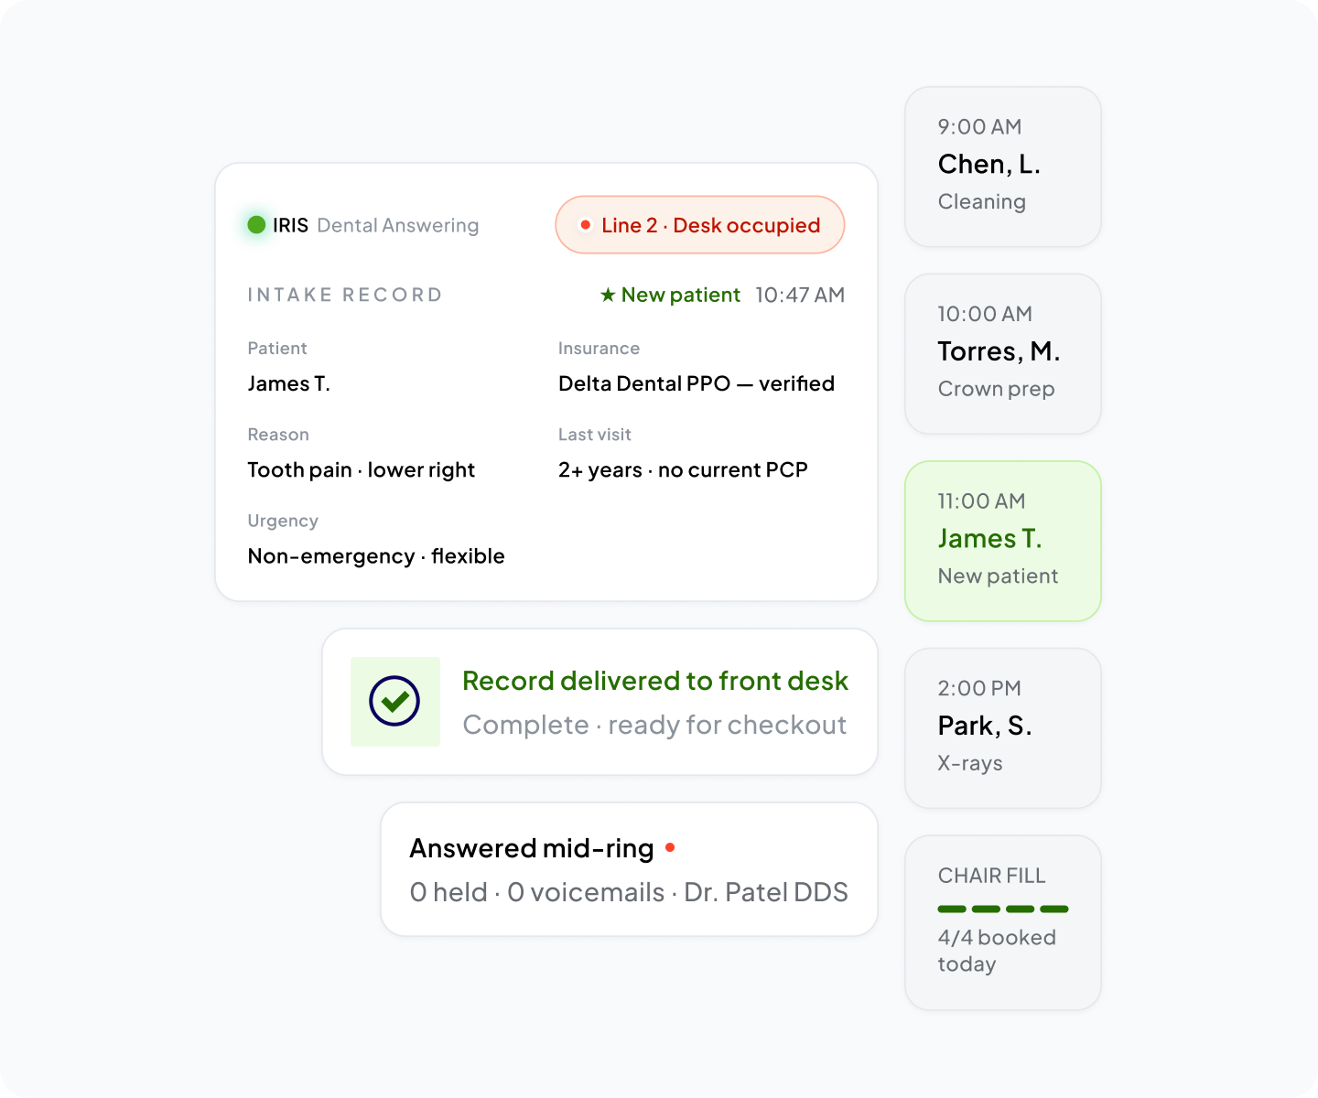Select the highlighted 11:00 AM James T. slot
The image size is (1318, 1098).
(x=1003, y=541)
